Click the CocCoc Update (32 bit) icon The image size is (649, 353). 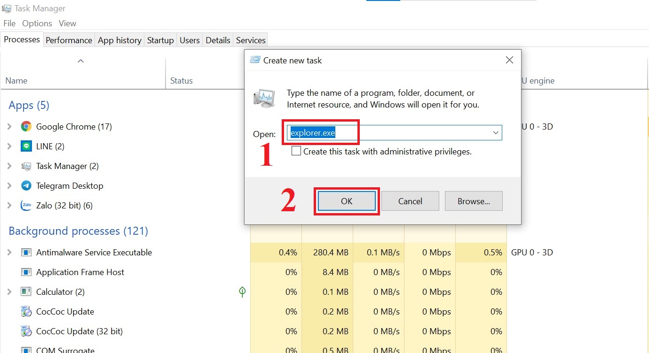coord(26,331)
